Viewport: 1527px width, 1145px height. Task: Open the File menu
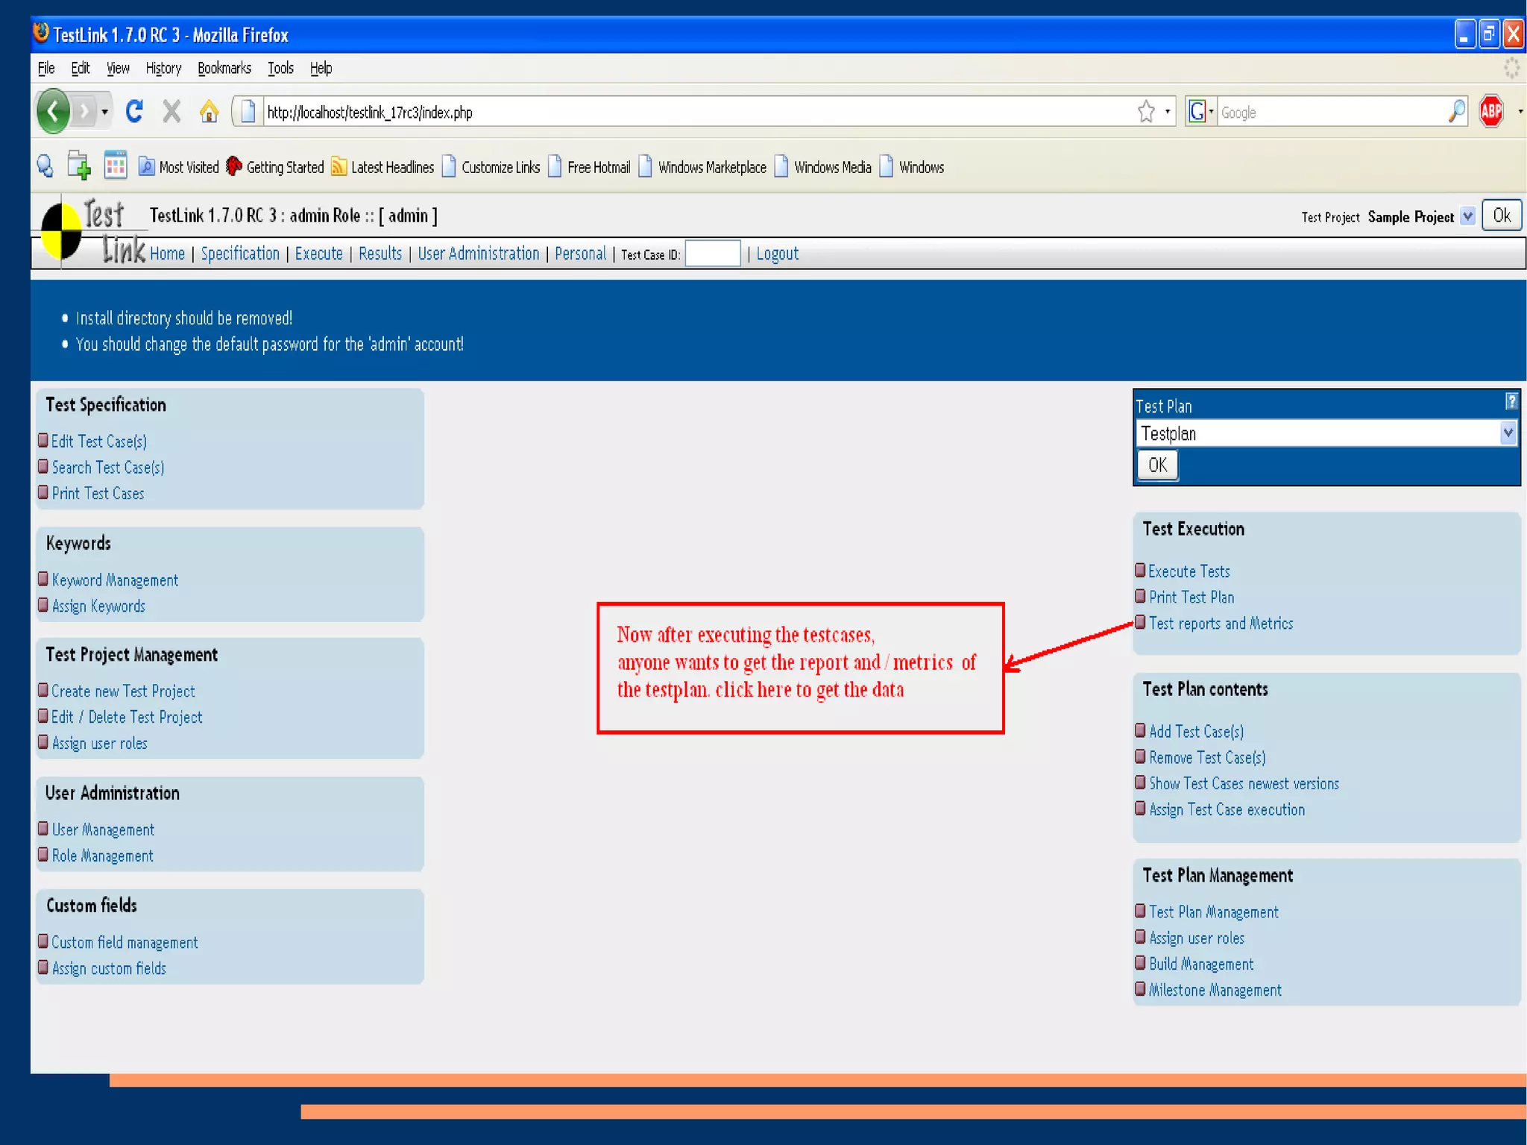(46, 69)
